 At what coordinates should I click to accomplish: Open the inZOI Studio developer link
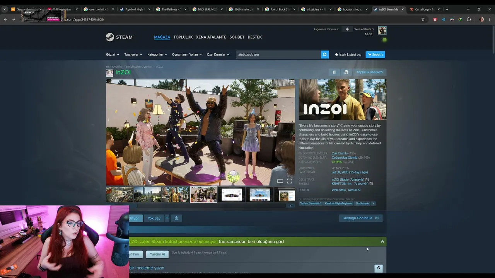click(x=340, y=180)
